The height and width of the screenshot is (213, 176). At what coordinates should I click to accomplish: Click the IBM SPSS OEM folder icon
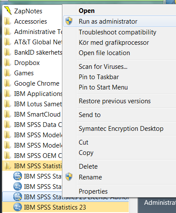(x=7, y=156)
